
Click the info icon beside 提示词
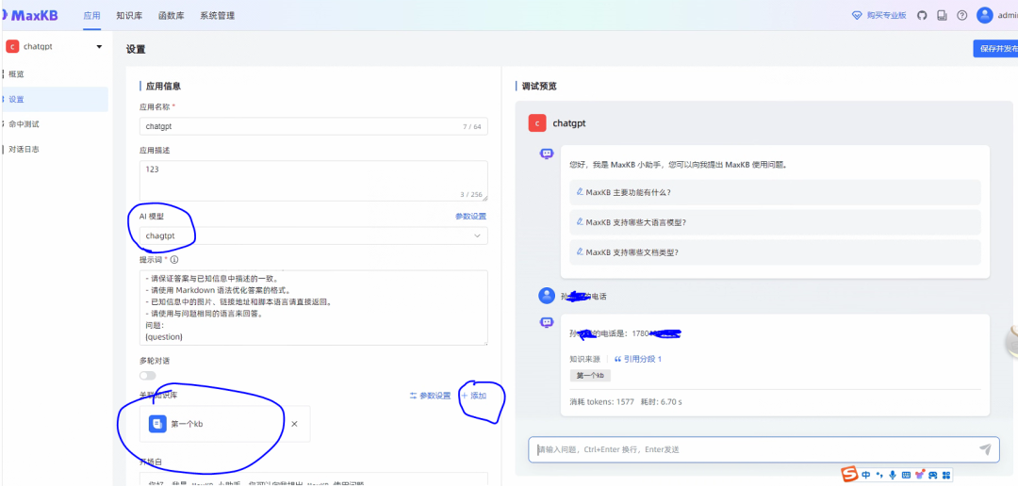(174, 259)
